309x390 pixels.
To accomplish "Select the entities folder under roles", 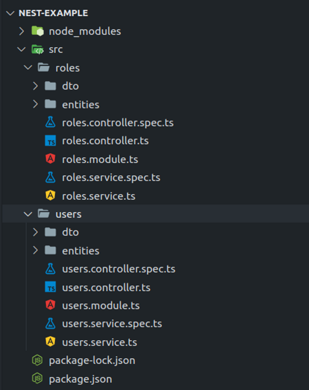I will [81, 104].
